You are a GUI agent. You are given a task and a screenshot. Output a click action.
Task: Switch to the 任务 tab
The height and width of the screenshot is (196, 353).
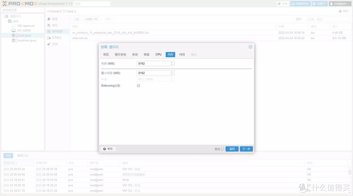(8, 155)
